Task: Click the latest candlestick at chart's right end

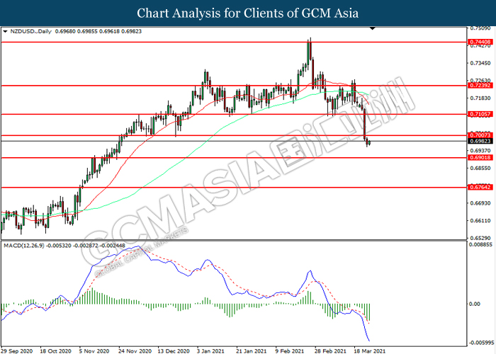Action: tap(370, 143)
